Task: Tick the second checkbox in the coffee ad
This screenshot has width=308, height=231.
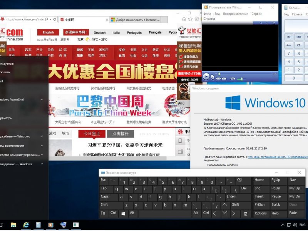Action: pos(181,62)
